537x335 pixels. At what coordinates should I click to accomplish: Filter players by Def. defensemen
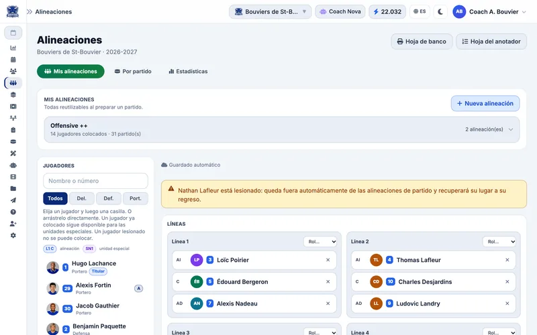109,198
